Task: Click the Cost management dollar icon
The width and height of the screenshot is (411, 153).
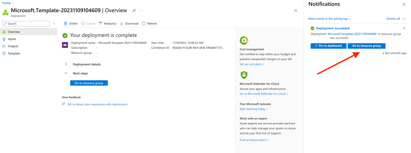Action: tap(244, 41)
